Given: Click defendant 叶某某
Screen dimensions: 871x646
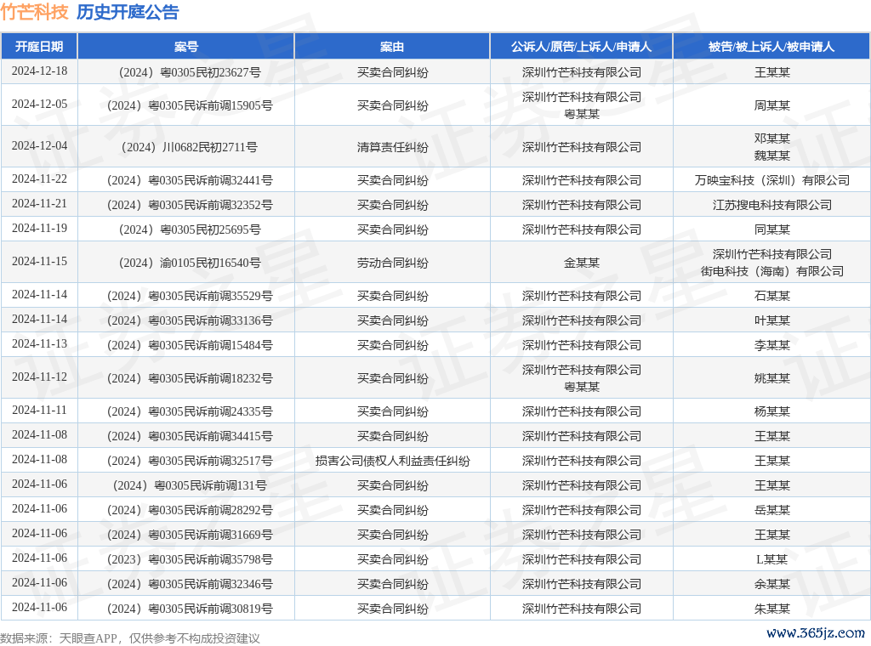Looking at the screenshot, I should coord(772,320).
